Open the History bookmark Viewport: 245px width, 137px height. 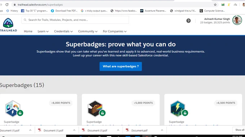coord(12,11)
